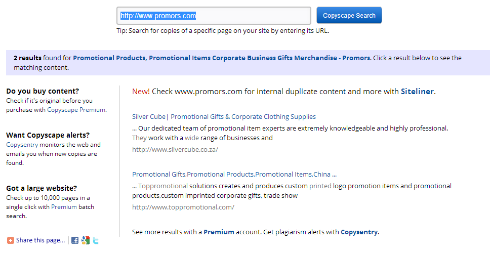Share page on Twitter icon
490x254 pixels.
96,240
